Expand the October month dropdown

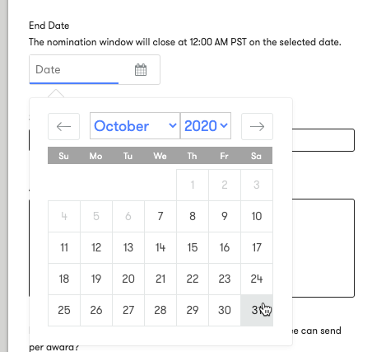click(x=135, y=126)
